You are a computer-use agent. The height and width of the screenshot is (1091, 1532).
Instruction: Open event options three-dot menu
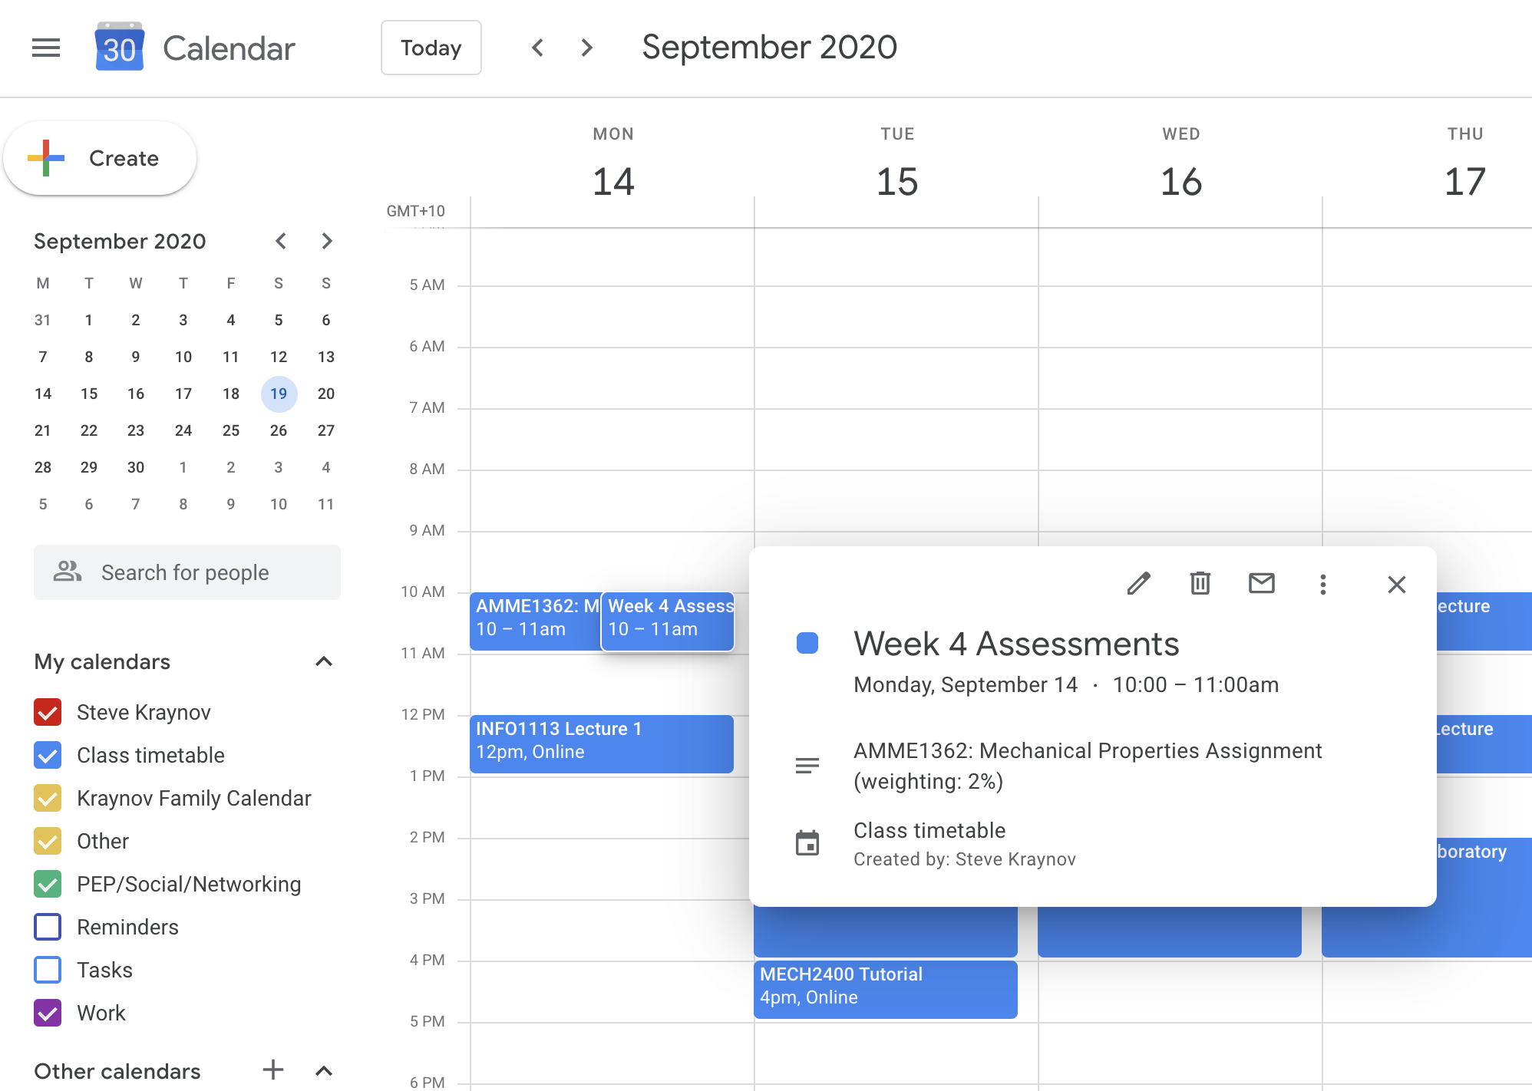pos(1322,585)
